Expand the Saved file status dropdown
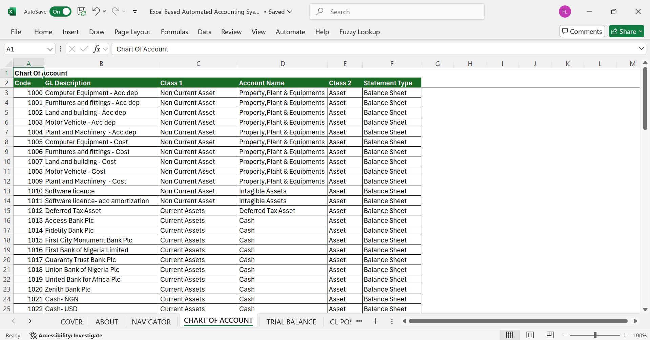 (x=280, y=12)
